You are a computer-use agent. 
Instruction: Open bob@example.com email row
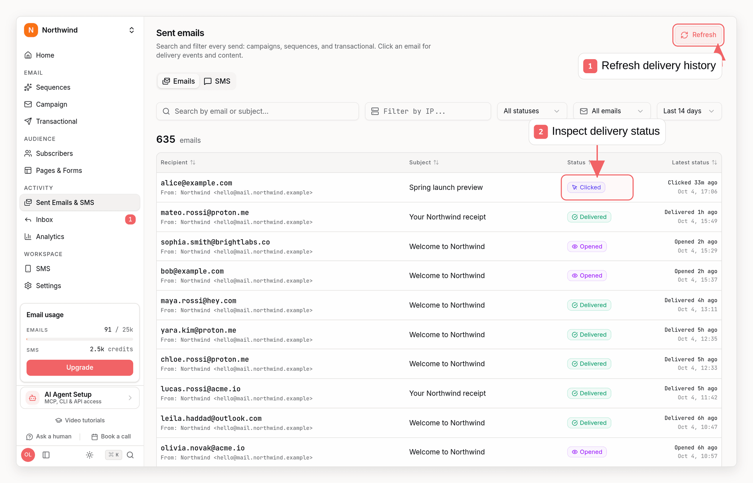tap(439, 276)
